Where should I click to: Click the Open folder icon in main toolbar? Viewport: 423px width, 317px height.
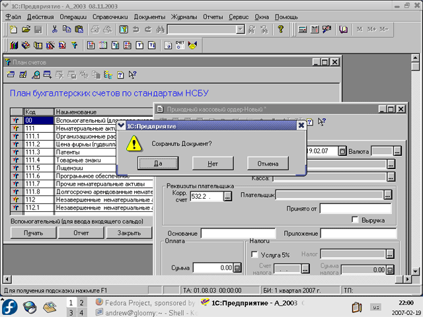click(x=26, y=29)
